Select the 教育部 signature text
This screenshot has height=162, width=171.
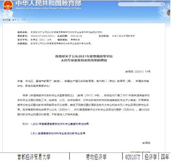click(x=146, y=143)
